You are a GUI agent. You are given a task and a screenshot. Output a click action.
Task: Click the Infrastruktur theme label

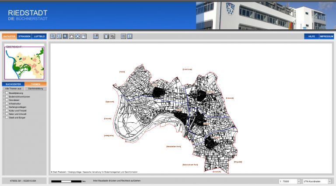click(15, 103)
